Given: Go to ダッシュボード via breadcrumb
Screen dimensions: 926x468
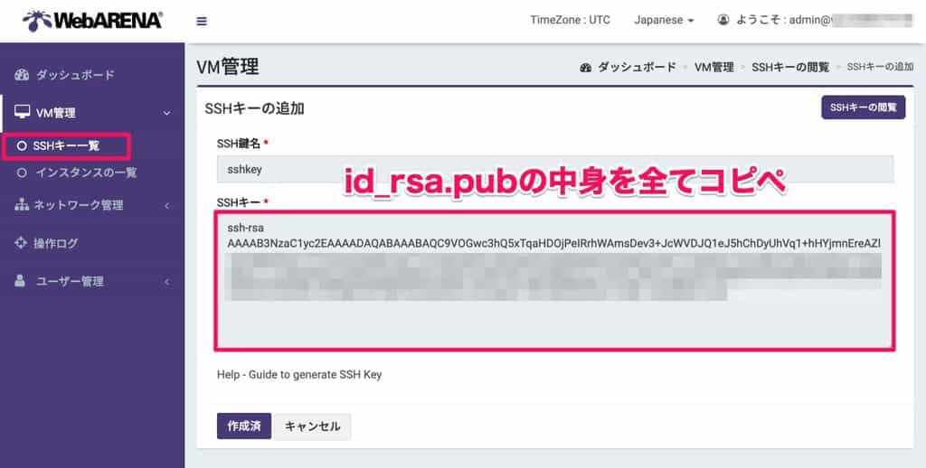Looking at the screenshot, I should (637, 67).
